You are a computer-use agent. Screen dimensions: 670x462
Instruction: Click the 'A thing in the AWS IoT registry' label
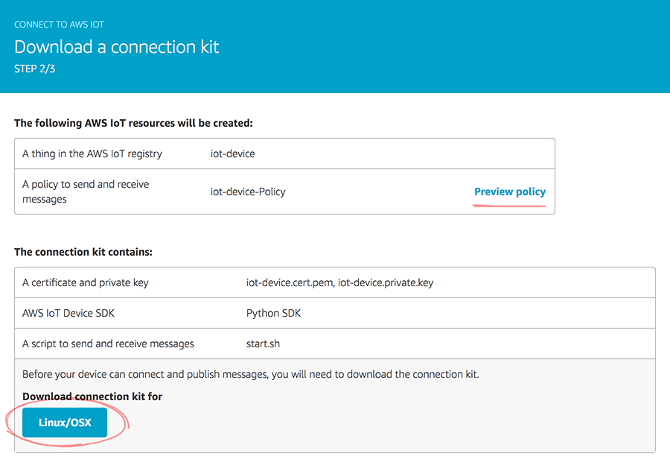pyautogui.click(x=92, y=154)
